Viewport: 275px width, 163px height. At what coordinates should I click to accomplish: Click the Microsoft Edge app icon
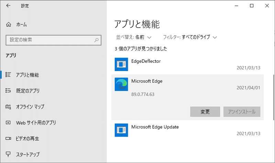pyautogui.click(x=121, y=84)
